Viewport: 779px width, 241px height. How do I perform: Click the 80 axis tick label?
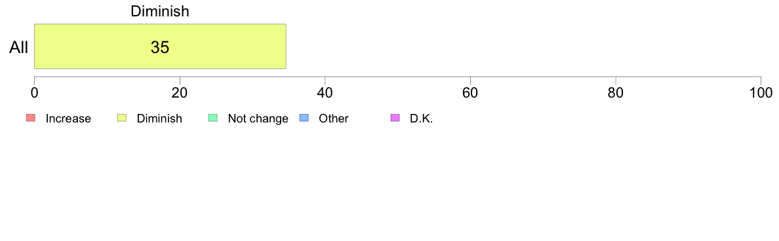tap(616, 92)
